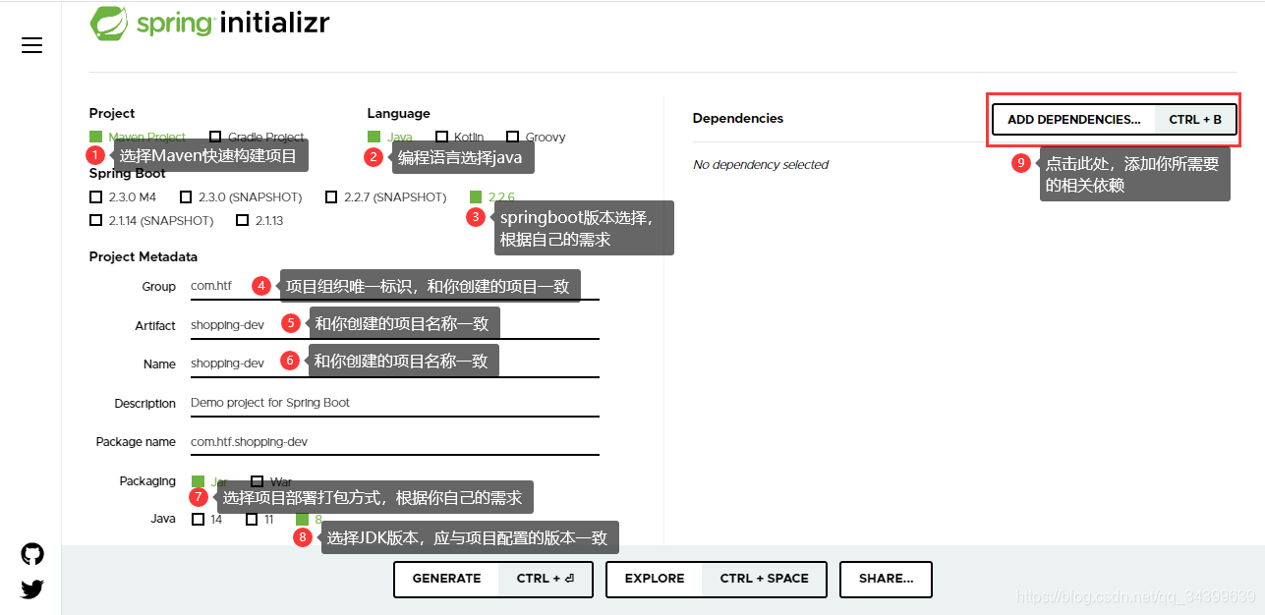The height and width of the screenshot is (615, 1265).
Task: Open the GitHub icon link
Action: tap(32, 554)
